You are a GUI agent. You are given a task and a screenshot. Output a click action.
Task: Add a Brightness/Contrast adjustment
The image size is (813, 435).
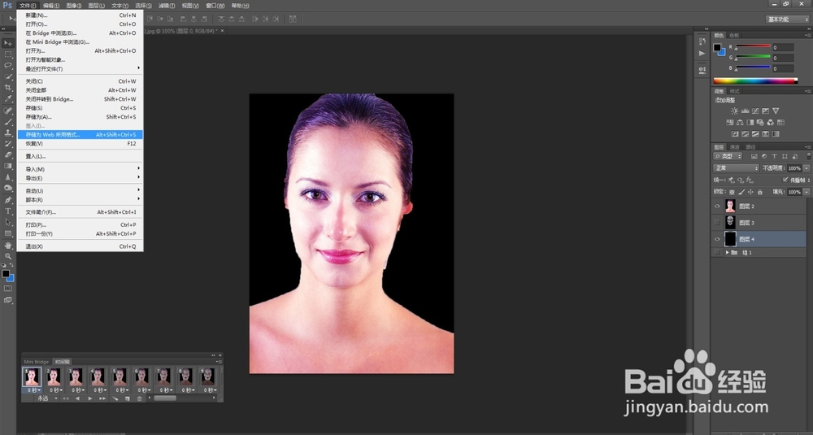click(x=734, y=111)
